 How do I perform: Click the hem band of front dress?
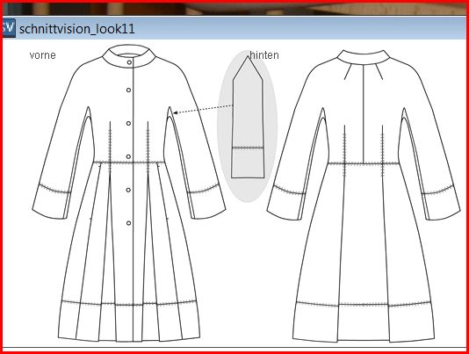pos(129,321)
